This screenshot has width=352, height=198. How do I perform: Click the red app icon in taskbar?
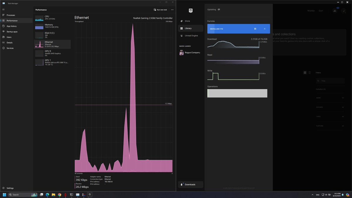click(66, 194)
